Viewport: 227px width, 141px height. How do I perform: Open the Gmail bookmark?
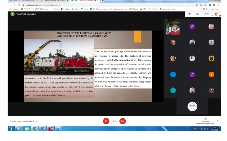point(55,9)
